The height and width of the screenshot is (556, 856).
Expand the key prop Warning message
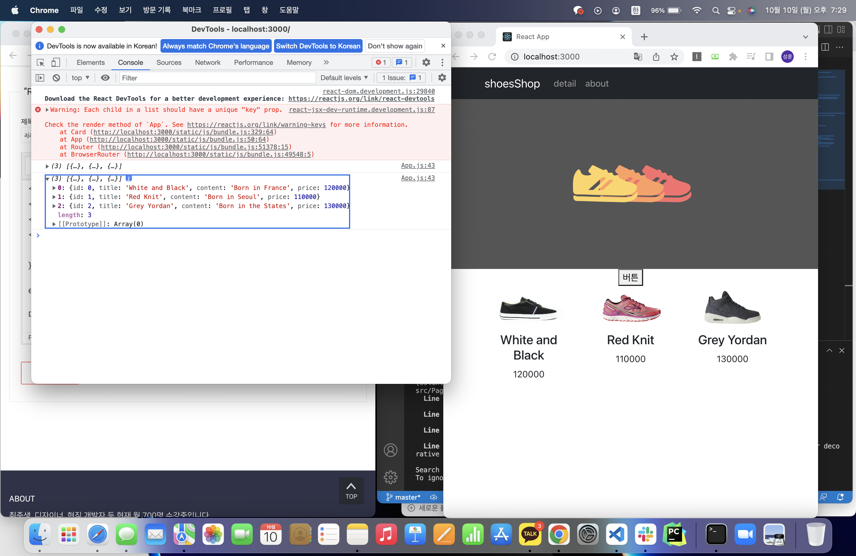pos(47,110)
